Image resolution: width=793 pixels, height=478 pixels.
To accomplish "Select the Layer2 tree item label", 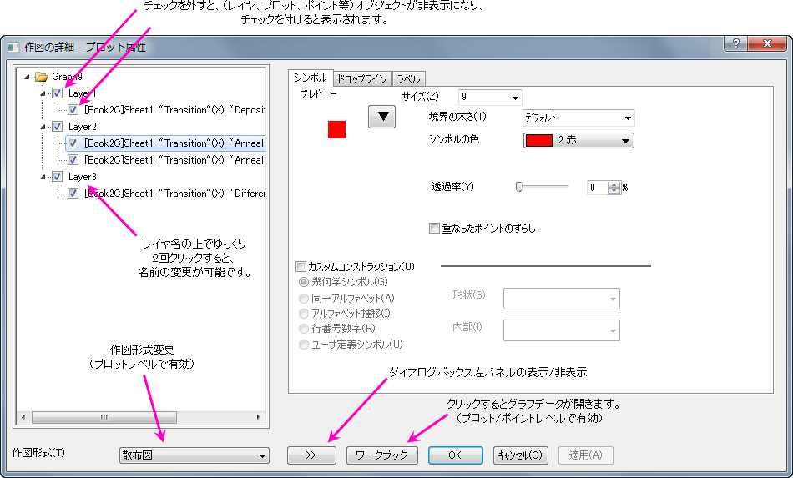I will 82,127.
